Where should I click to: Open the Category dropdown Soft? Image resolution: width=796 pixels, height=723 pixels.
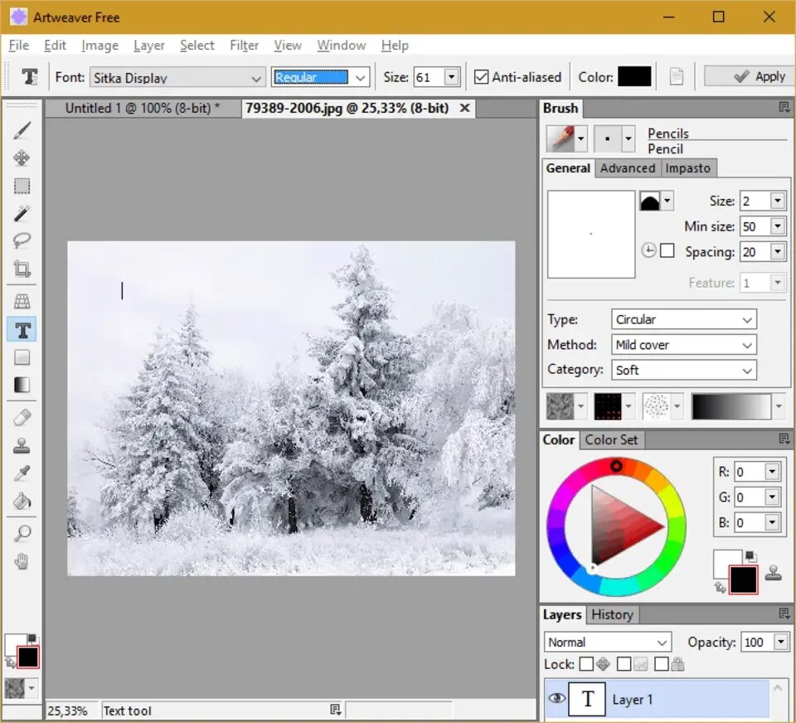click(683, 370)
